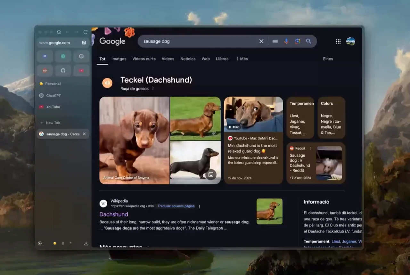The image size is (410, 275).
Task: Activate Google voice search microphone
Action: coord(286,41)
